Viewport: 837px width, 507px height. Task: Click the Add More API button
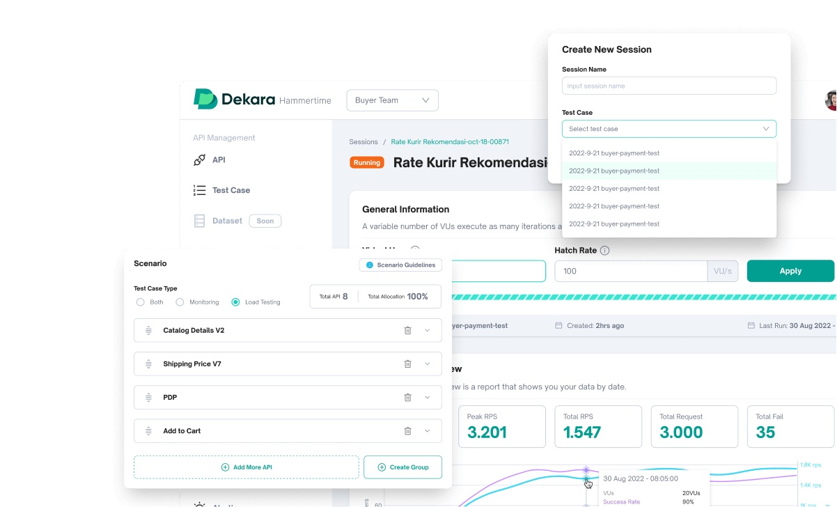pos(247,467)
